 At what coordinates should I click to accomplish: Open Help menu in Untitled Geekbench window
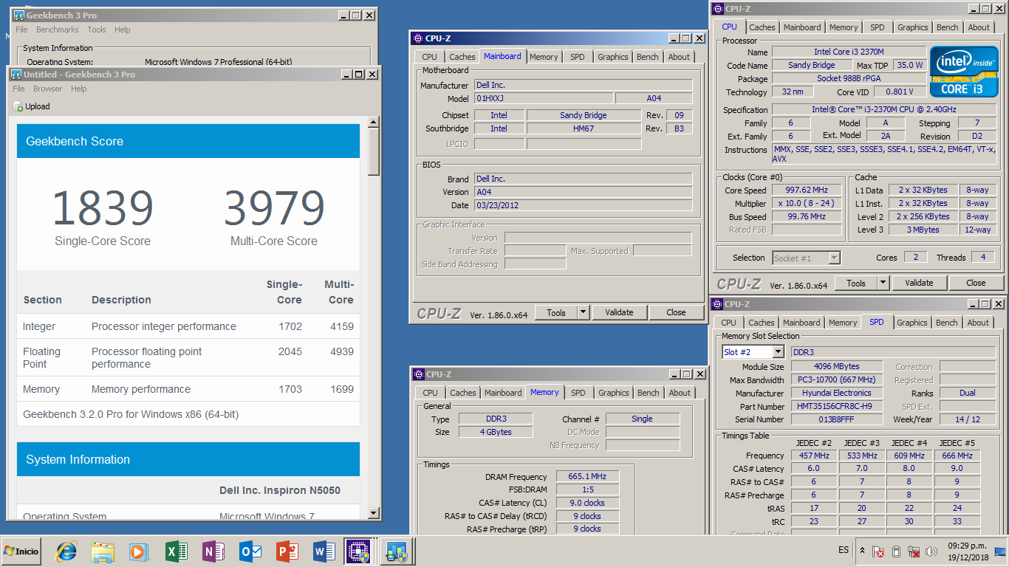[x=79, y=89]
